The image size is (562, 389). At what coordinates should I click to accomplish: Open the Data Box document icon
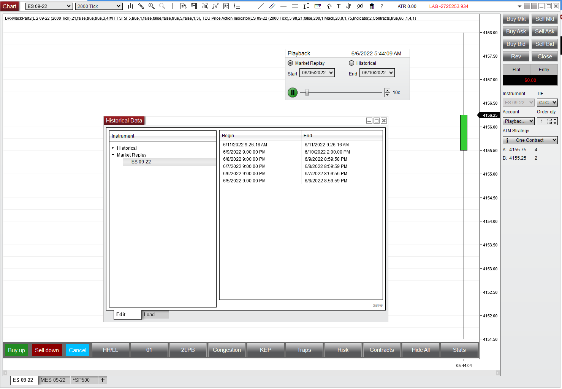click(183, 6)
